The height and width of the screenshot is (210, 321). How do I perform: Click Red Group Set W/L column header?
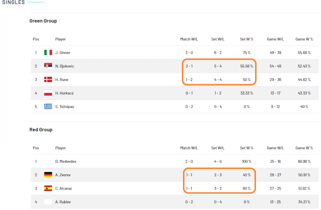click(218, 148)
